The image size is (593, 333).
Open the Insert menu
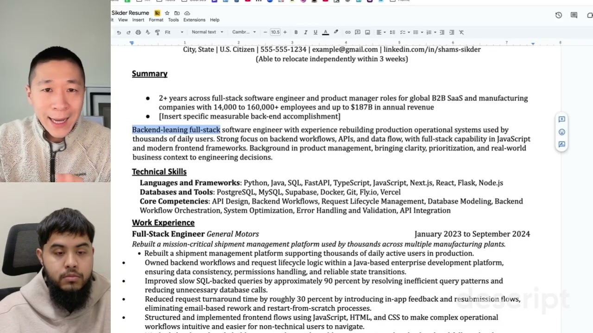pos(138,20)
